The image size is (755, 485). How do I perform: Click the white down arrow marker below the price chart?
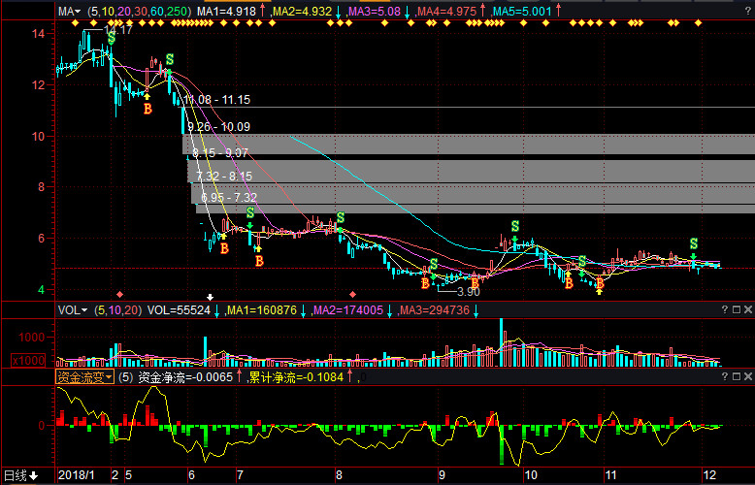pos(210,296)
